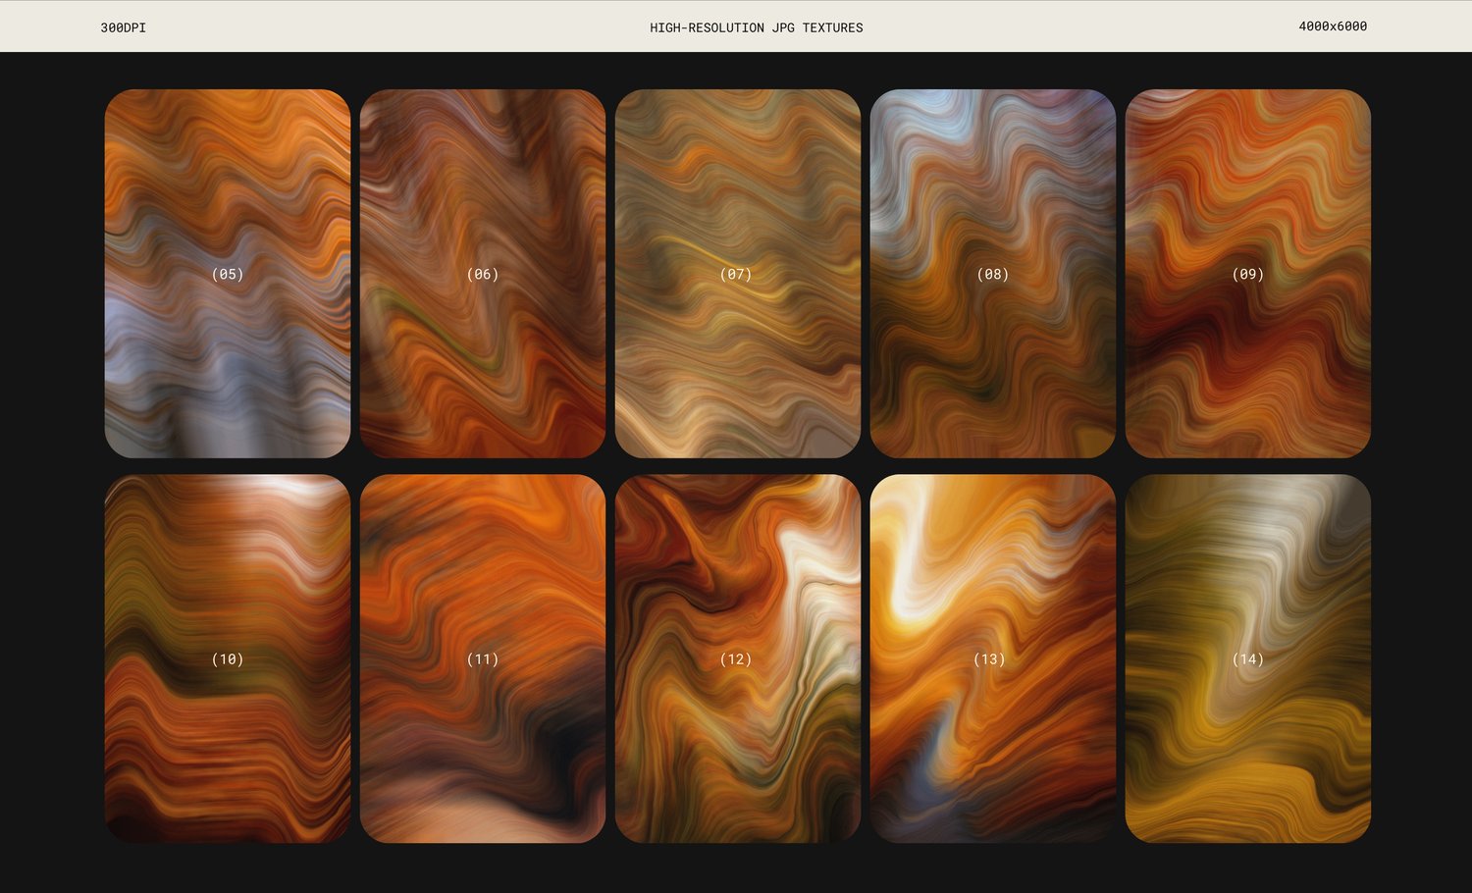Click the 300DPI text in header
Screen dimensions: 1472x893
124,27
